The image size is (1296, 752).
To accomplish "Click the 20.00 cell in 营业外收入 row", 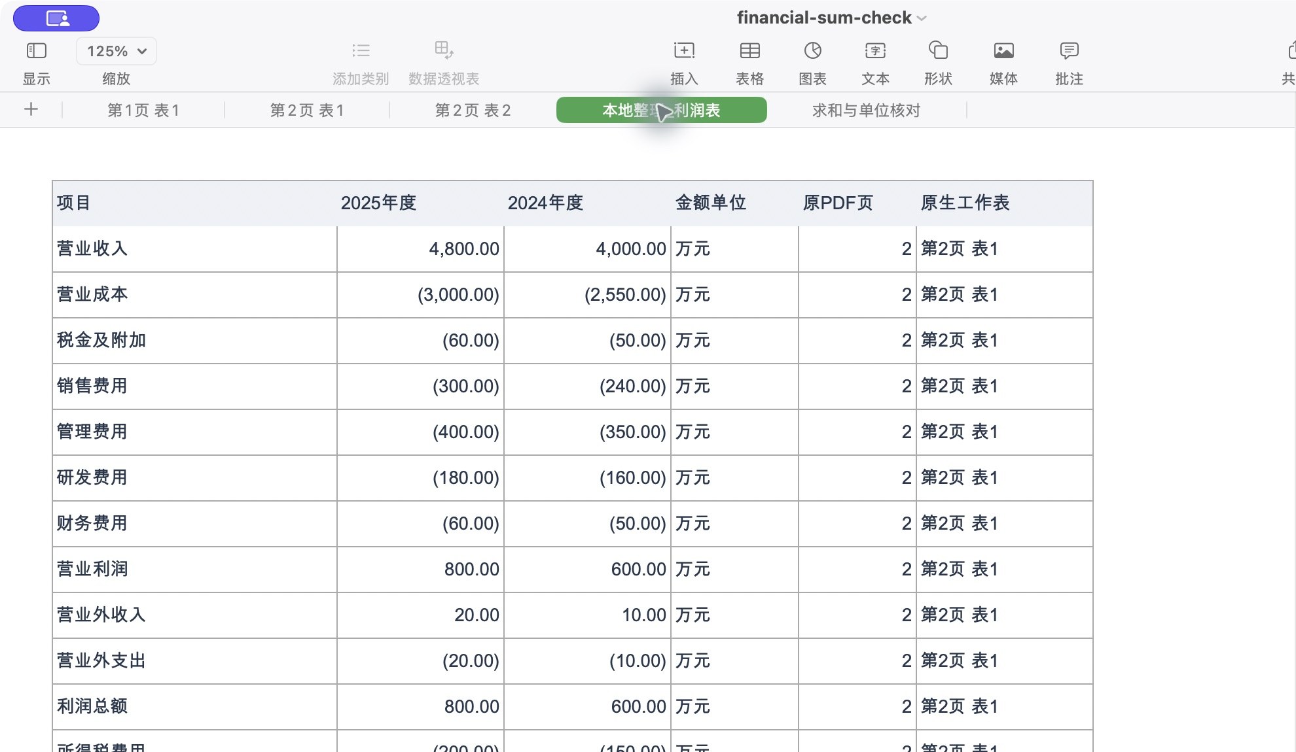I will click(420, 615).
